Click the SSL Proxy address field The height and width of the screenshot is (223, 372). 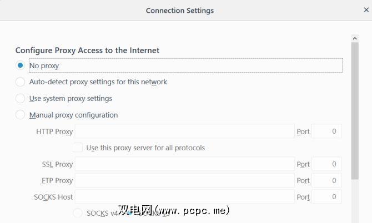pos(184,164)
